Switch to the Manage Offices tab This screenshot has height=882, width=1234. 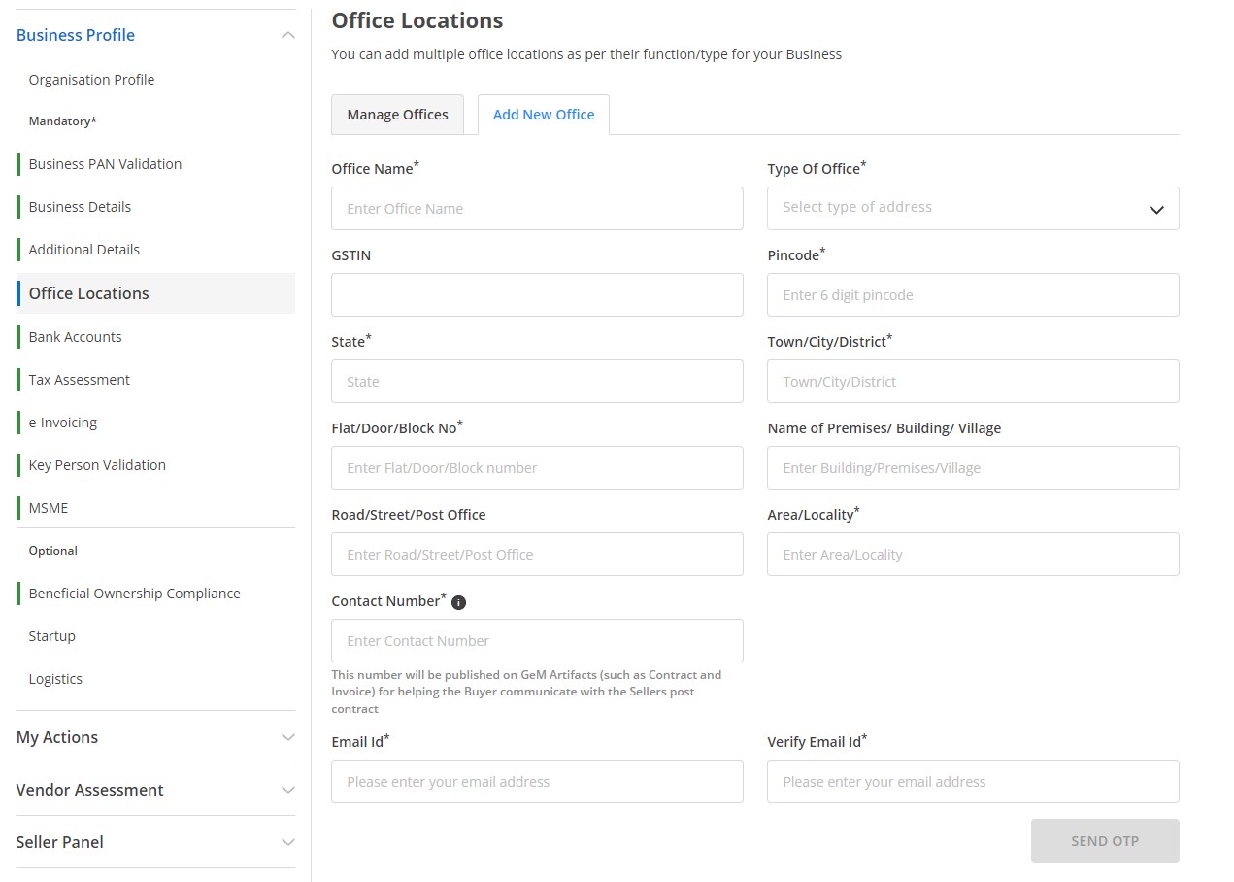tap(397, 114)
